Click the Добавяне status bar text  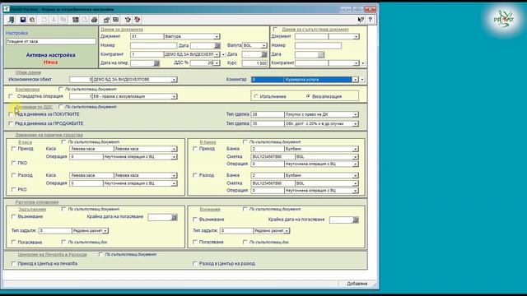pos(357,284)
